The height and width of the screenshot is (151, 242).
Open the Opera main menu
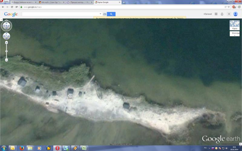click(x=5, y=2)
